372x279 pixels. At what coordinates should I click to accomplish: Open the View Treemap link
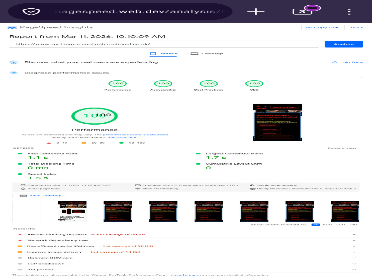tap(45, 195)
